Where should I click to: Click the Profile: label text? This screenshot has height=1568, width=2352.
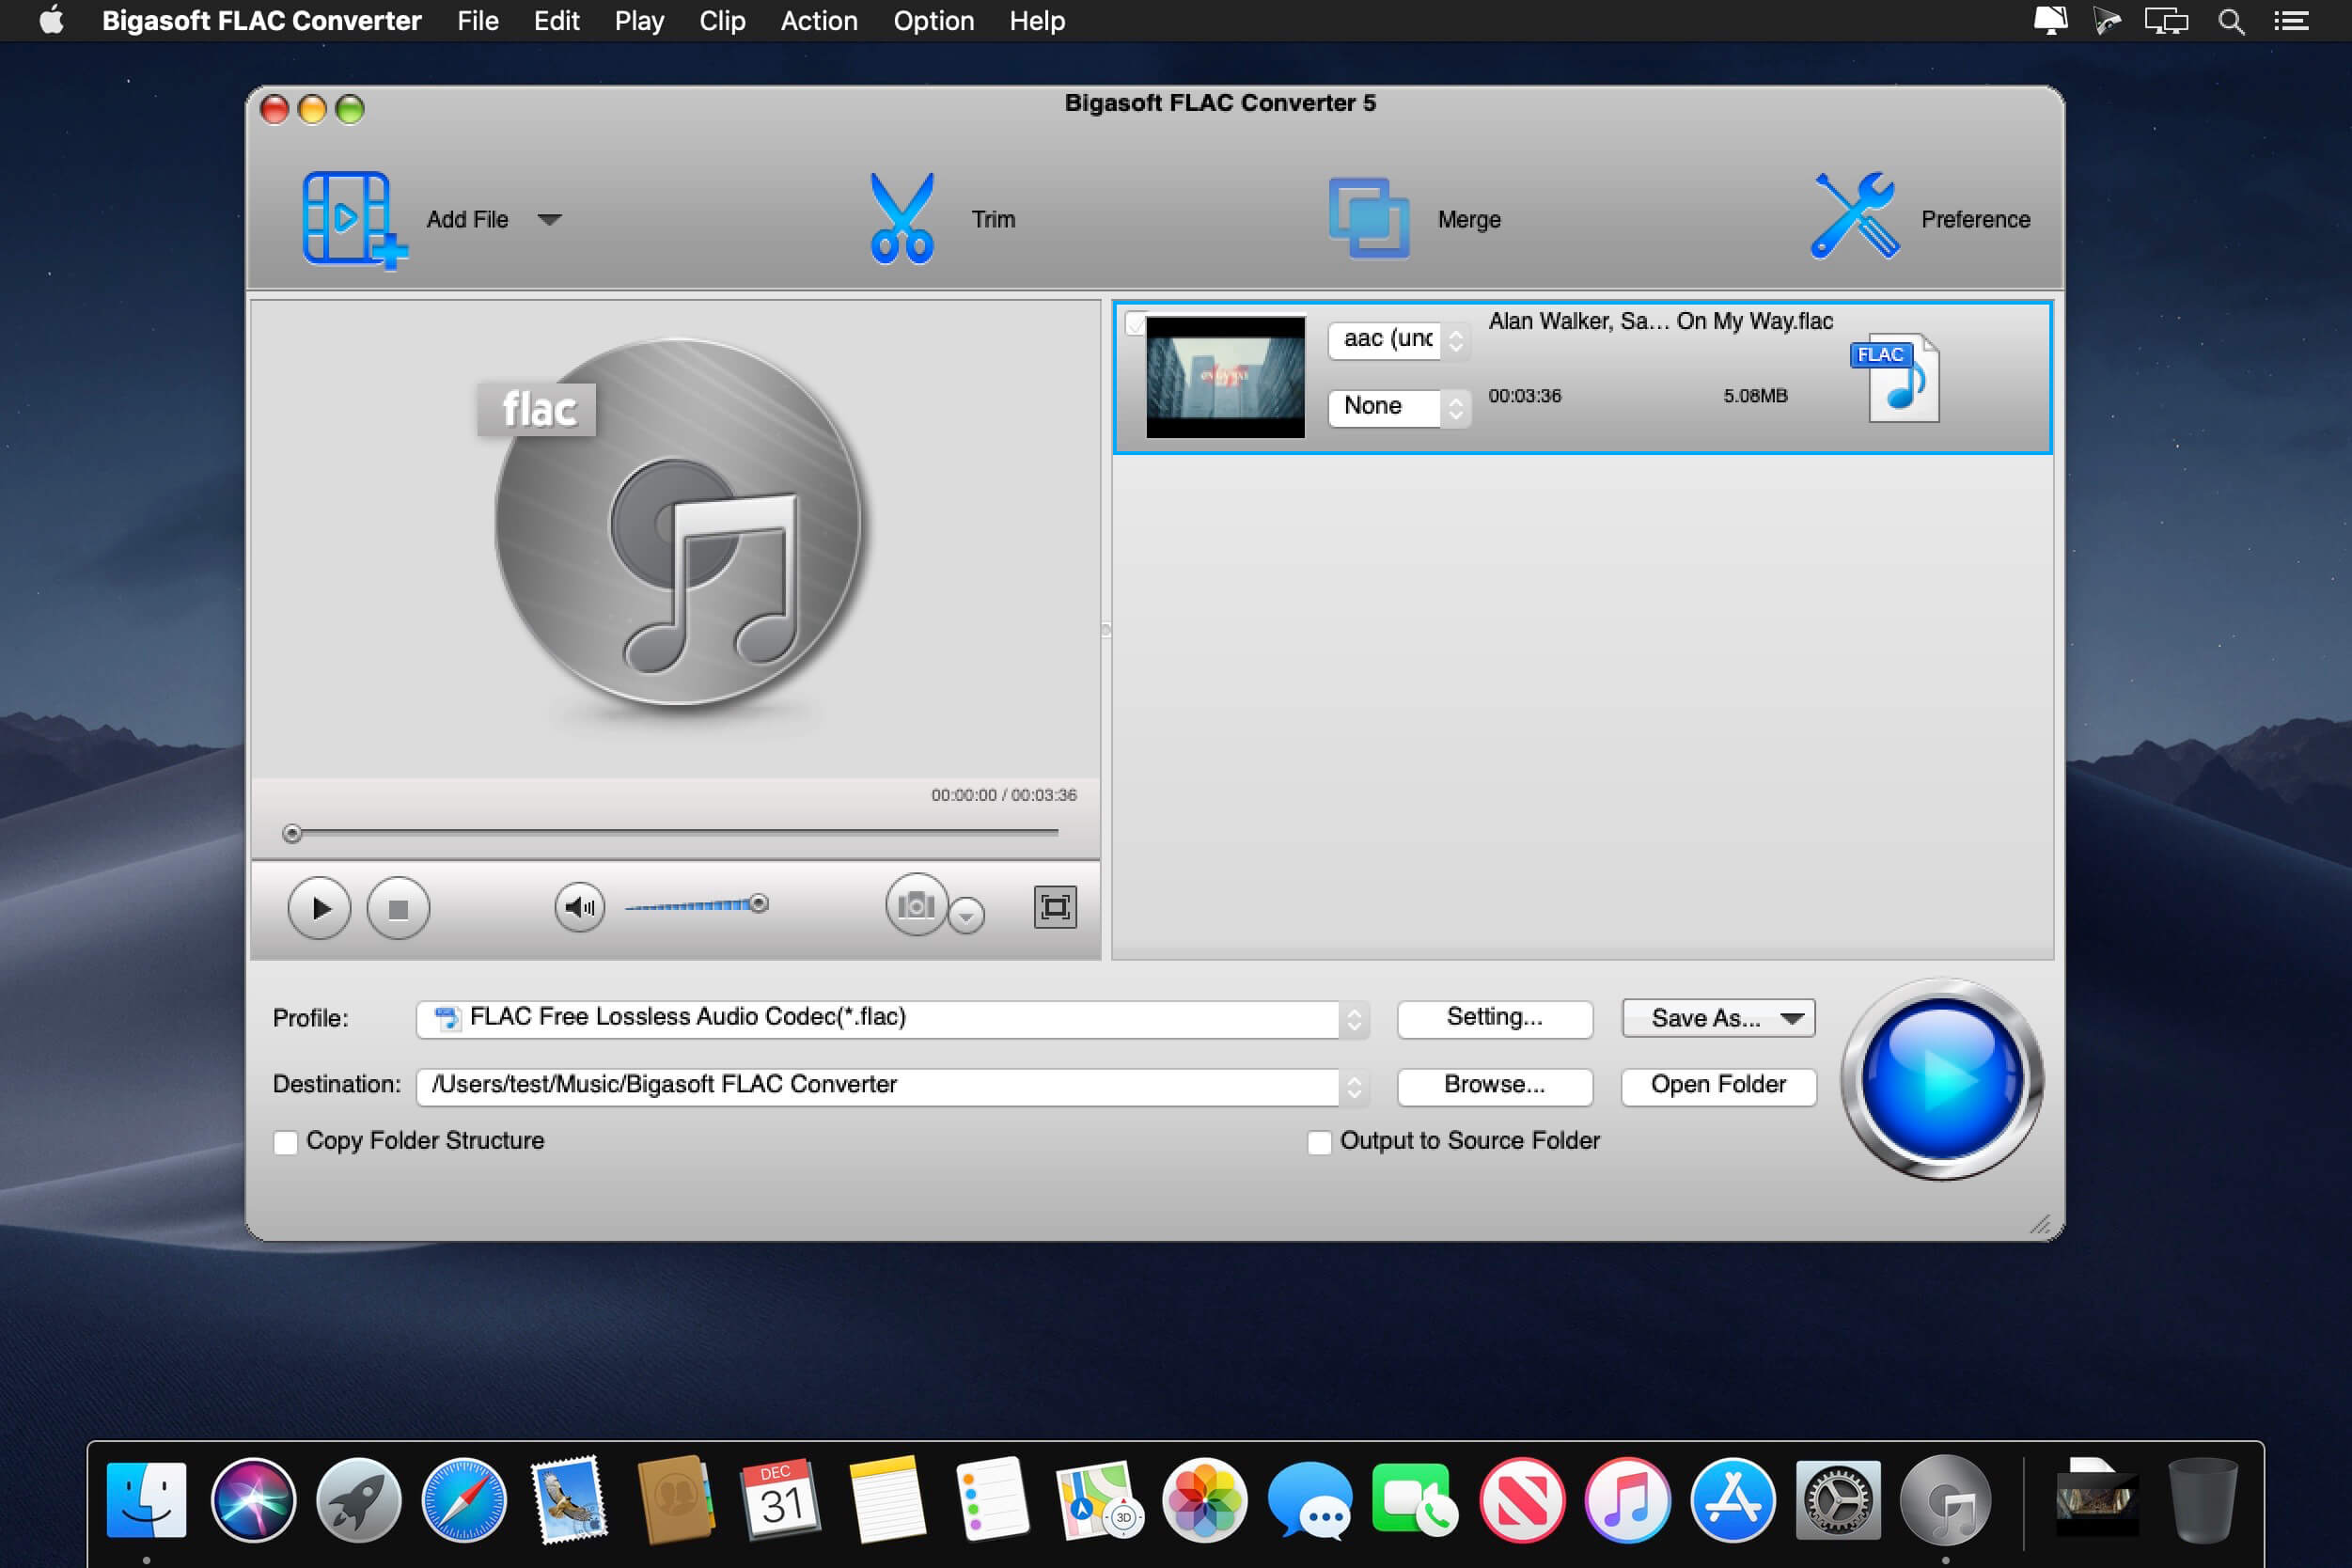(311, 1018)
